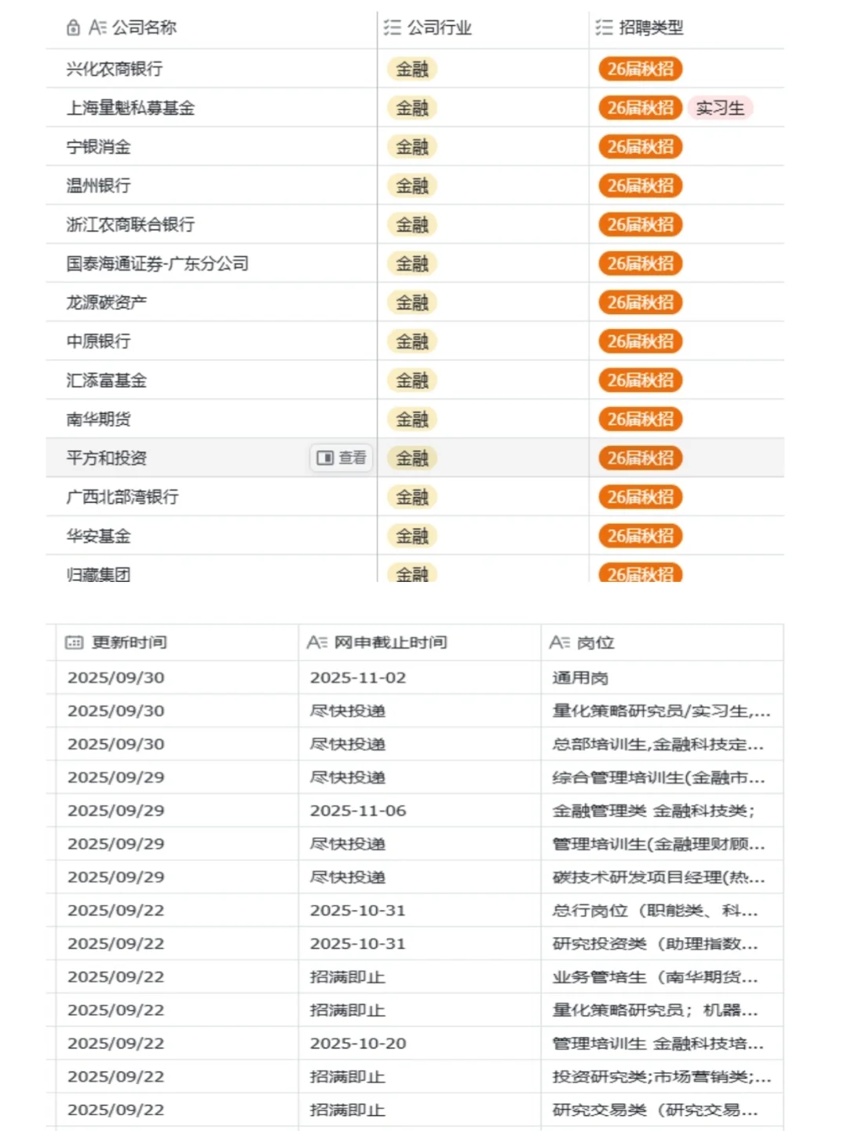This screenshot has height=1131, width=848.
Task: Click company name 国泰海通证券-广东分公司
Action: click(x=158, y=264)
